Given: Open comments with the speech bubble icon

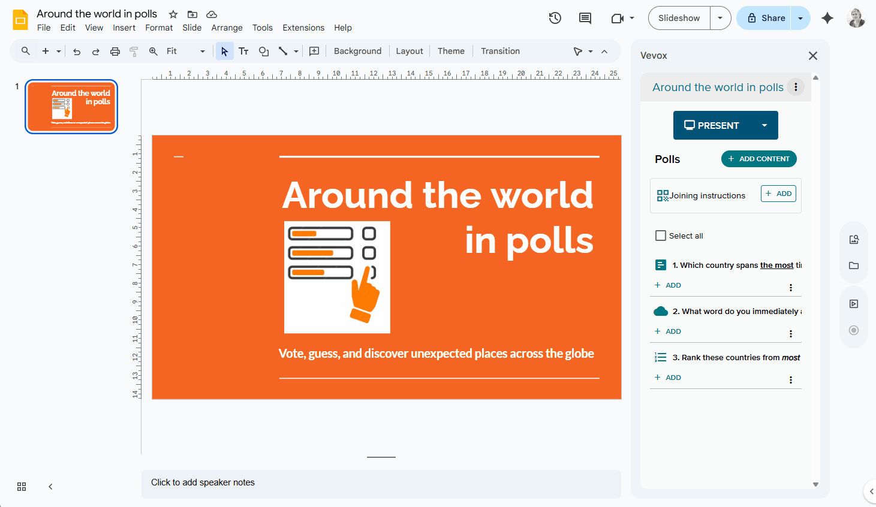Looking at the screenshot, I should [585, 18].
